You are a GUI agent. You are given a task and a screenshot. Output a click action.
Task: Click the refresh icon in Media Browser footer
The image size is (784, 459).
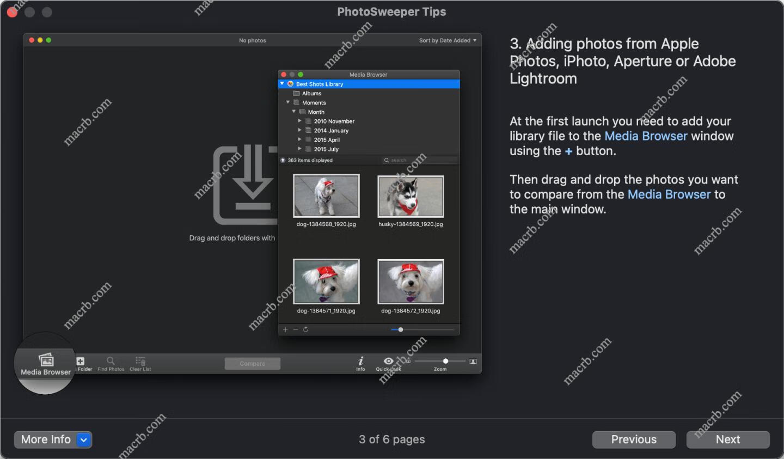[x=306, y=329]
